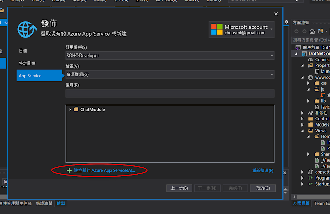This screenshot has width=330, height=214.
Task: Expand the css folder node
Action: pyautogui.click(x=308, y=83)
